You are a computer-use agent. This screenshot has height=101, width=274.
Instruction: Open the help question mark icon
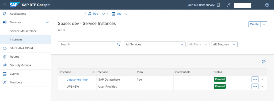(x=267, y=5)
